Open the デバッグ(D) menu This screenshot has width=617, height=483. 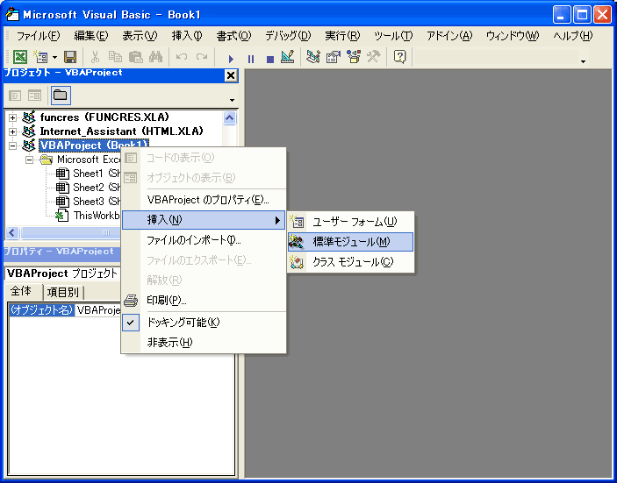click(288, 36)
